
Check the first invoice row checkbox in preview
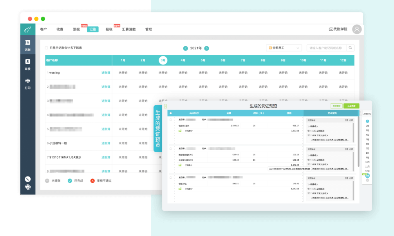(x=170, y=119)
